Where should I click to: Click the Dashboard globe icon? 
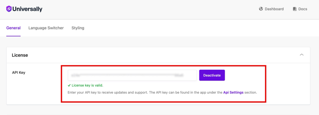(261, 9)
